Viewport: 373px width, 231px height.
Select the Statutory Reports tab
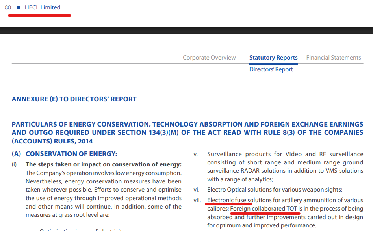pos(273,58)
